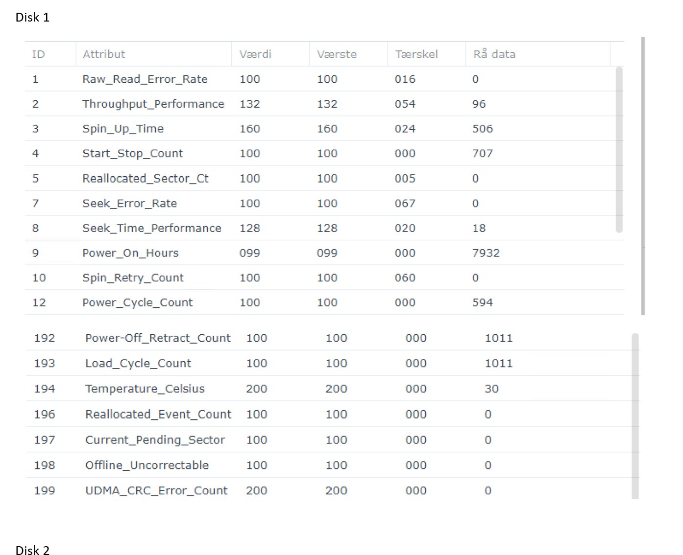Click Værdi 099 in Power_On_Hours row

click(250, 253)
